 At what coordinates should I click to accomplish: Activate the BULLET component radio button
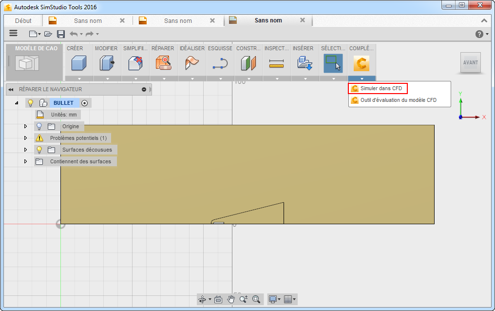point(84,103)
